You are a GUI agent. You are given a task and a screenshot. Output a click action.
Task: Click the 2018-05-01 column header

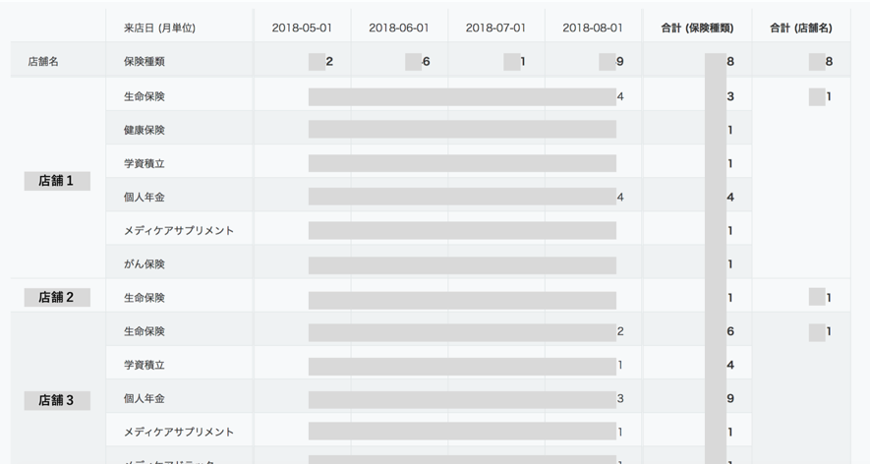[302, 28]
